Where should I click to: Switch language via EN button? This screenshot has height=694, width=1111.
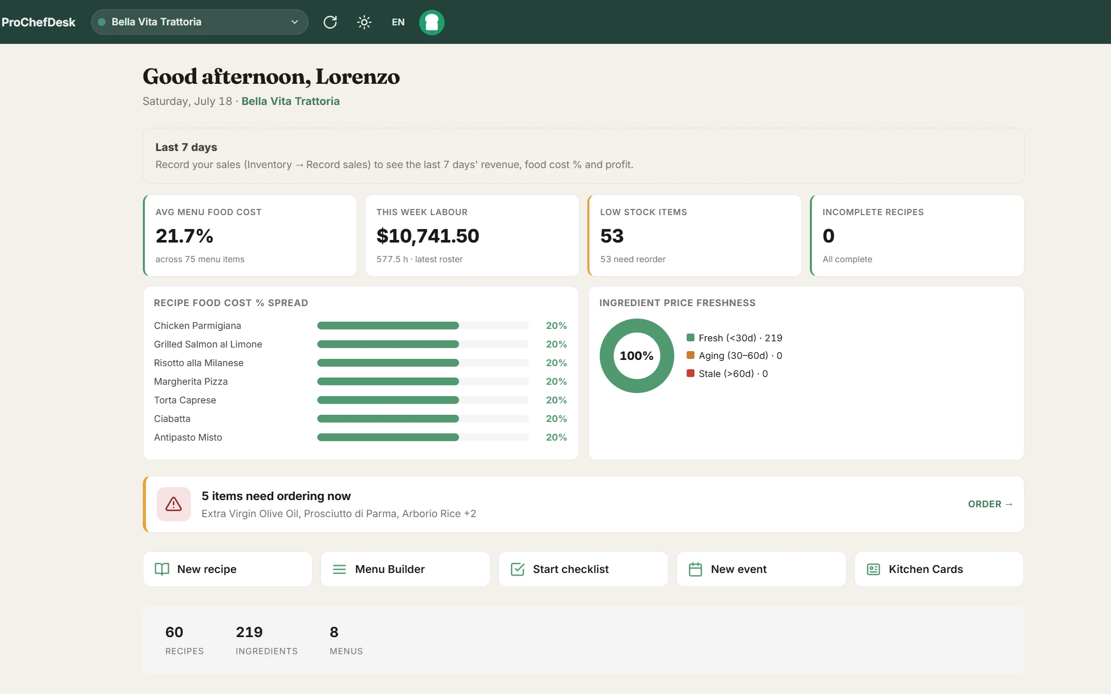(x=398, y=22)
